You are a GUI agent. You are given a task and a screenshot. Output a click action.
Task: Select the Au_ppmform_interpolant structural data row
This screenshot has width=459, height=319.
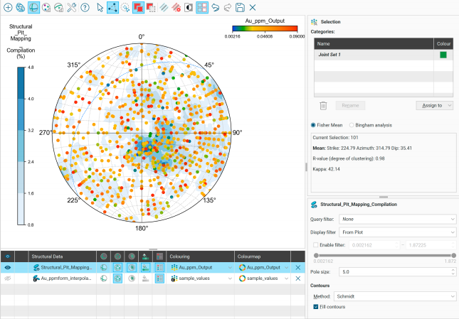coord(65,280)
